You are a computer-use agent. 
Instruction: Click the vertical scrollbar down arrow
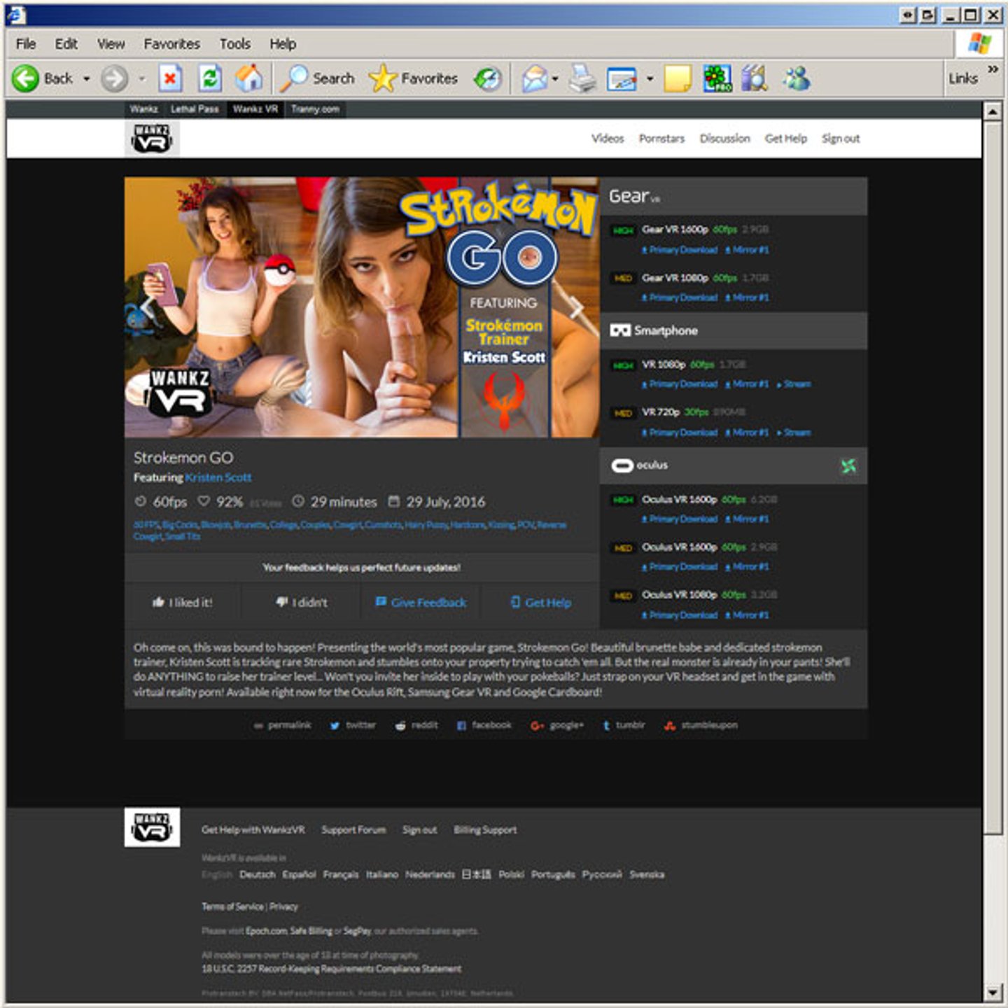(993, 992)
